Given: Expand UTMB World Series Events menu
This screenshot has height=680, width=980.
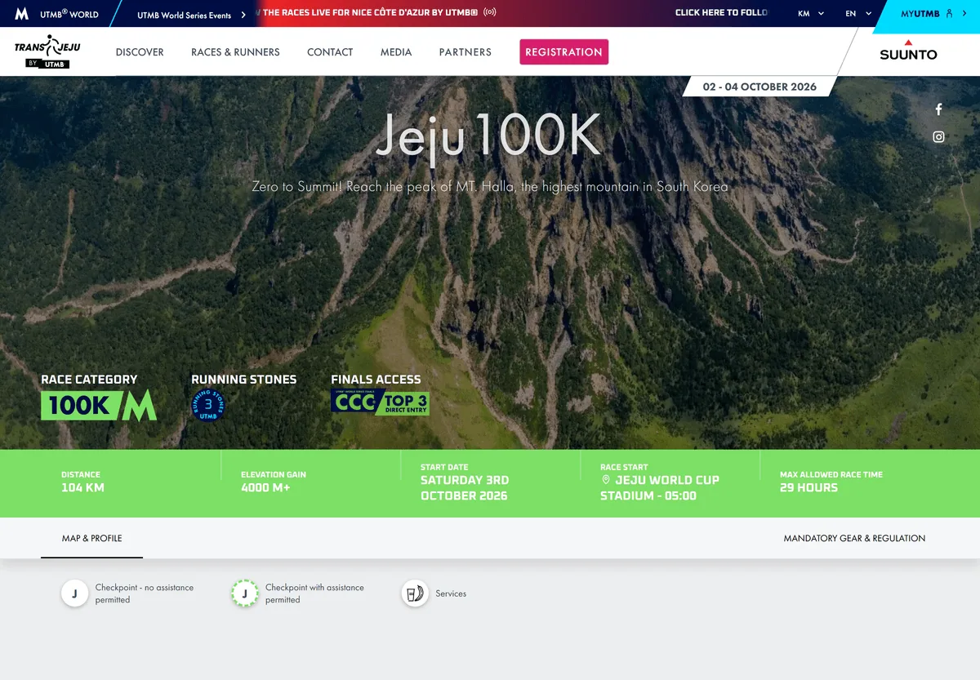Looking at the screenshot, I should 192,15.
